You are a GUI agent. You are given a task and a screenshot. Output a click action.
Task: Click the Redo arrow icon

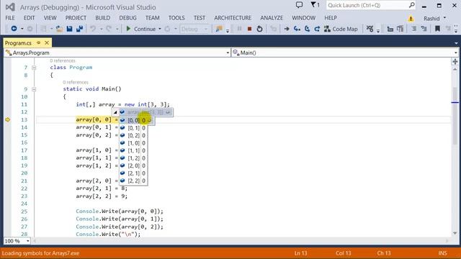tap(109, 29)
